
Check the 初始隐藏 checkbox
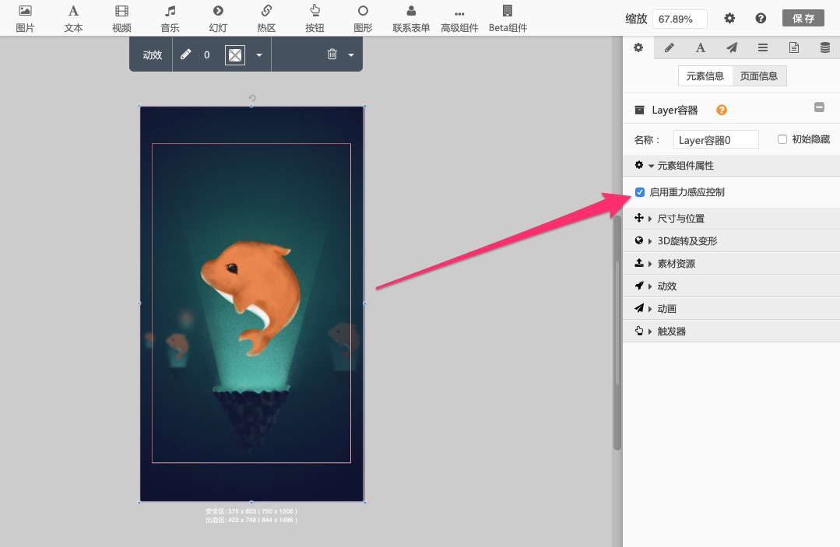782,139
